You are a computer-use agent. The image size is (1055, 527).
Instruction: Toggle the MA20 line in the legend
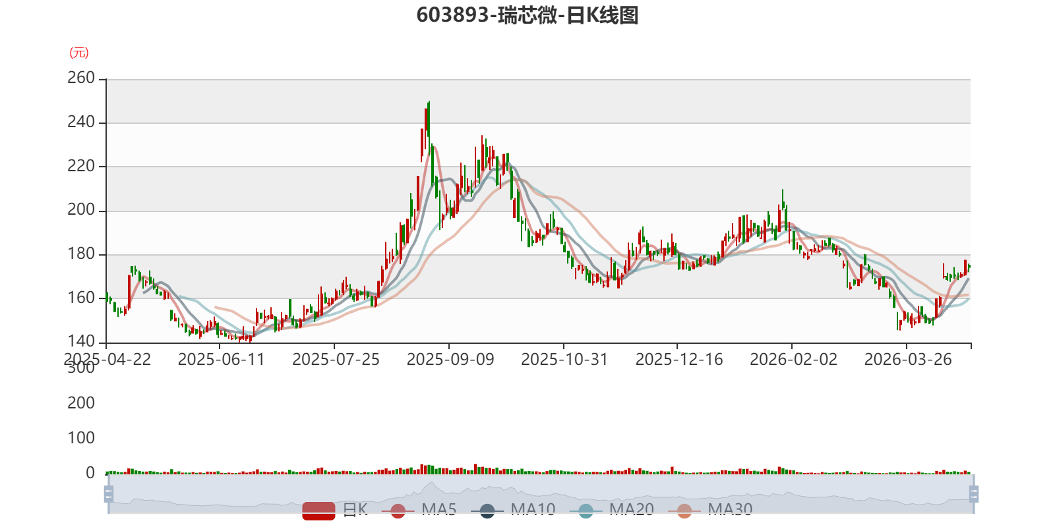pyautogui.click(x=612, y=510)
